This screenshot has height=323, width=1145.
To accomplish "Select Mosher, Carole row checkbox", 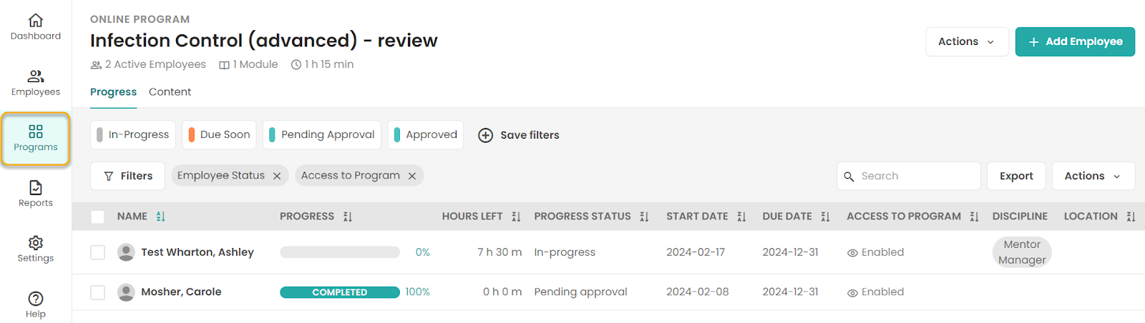I will coord(98,292).
